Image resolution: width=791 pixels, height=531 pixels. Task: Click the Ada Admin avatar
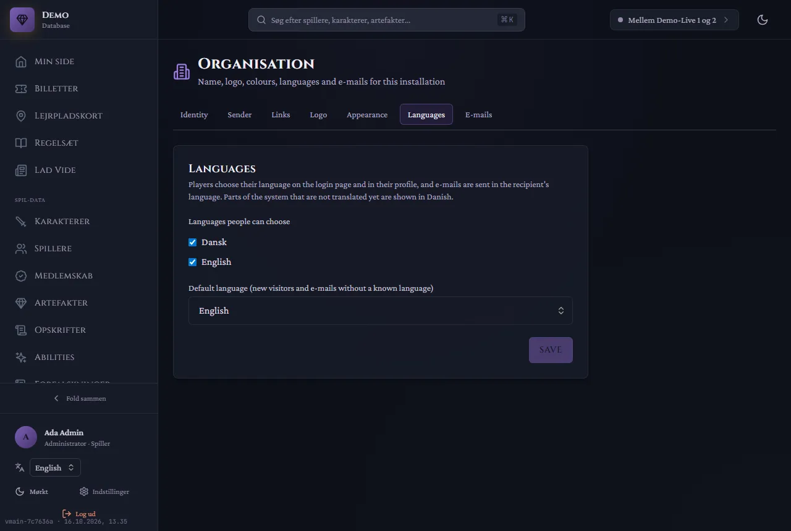pos(26,437)
